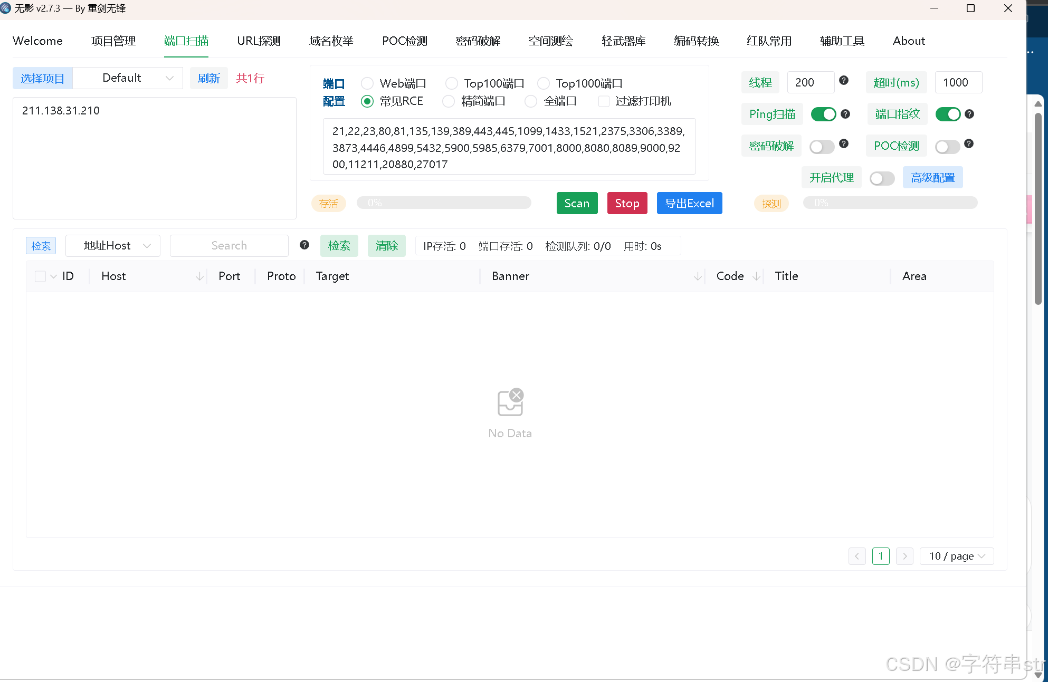Click help icon beside POC检测 toggle
The width and height of the screenshot is (1048, 682).
969,143
